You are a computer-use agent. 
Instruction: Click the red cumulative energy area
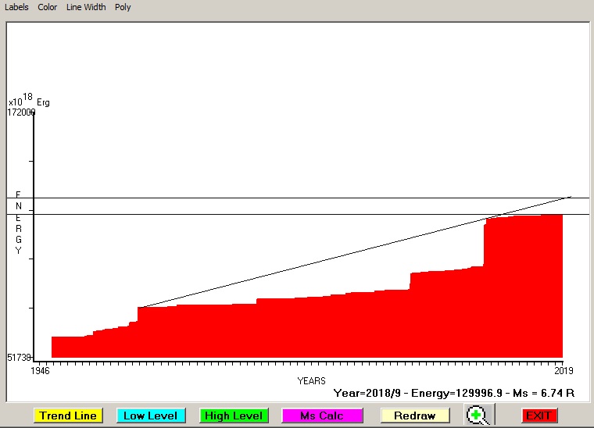313,328
